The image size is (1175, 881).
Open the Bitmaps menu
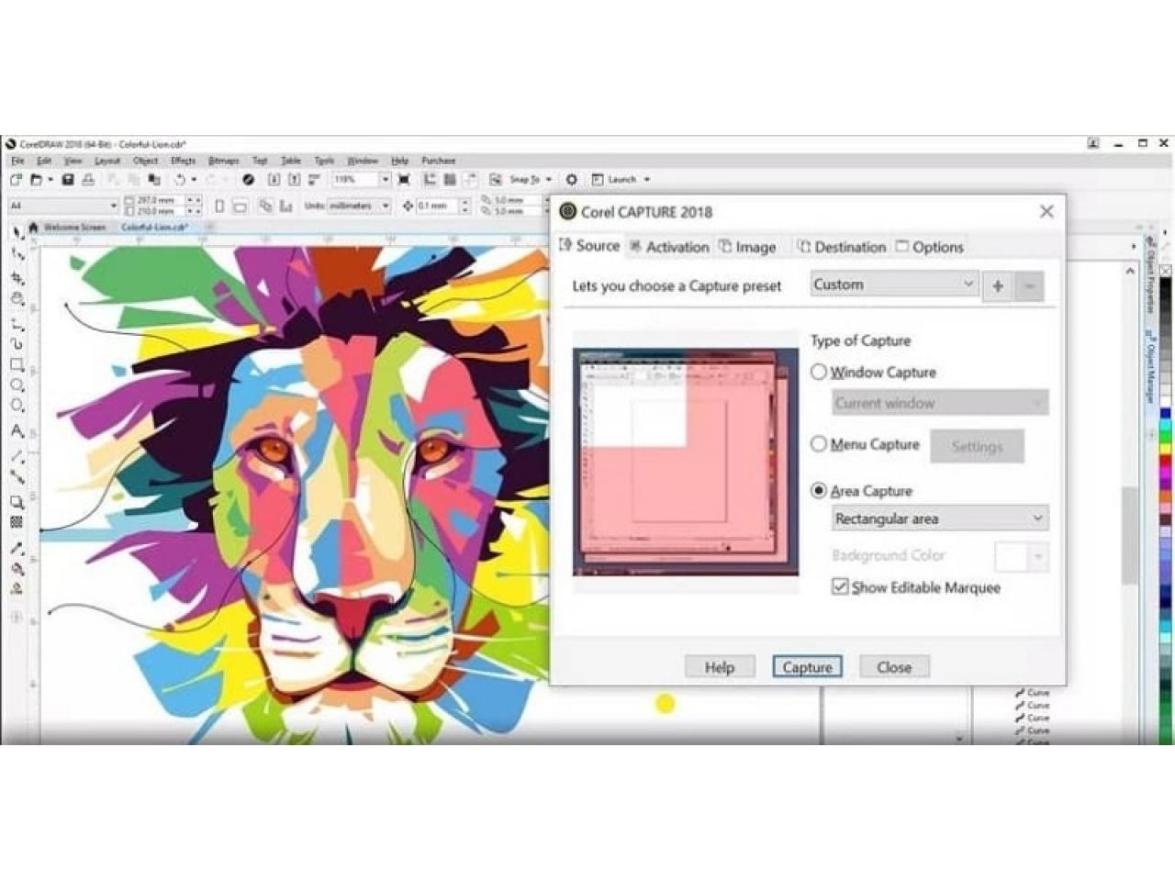click(x=223, y=161)
